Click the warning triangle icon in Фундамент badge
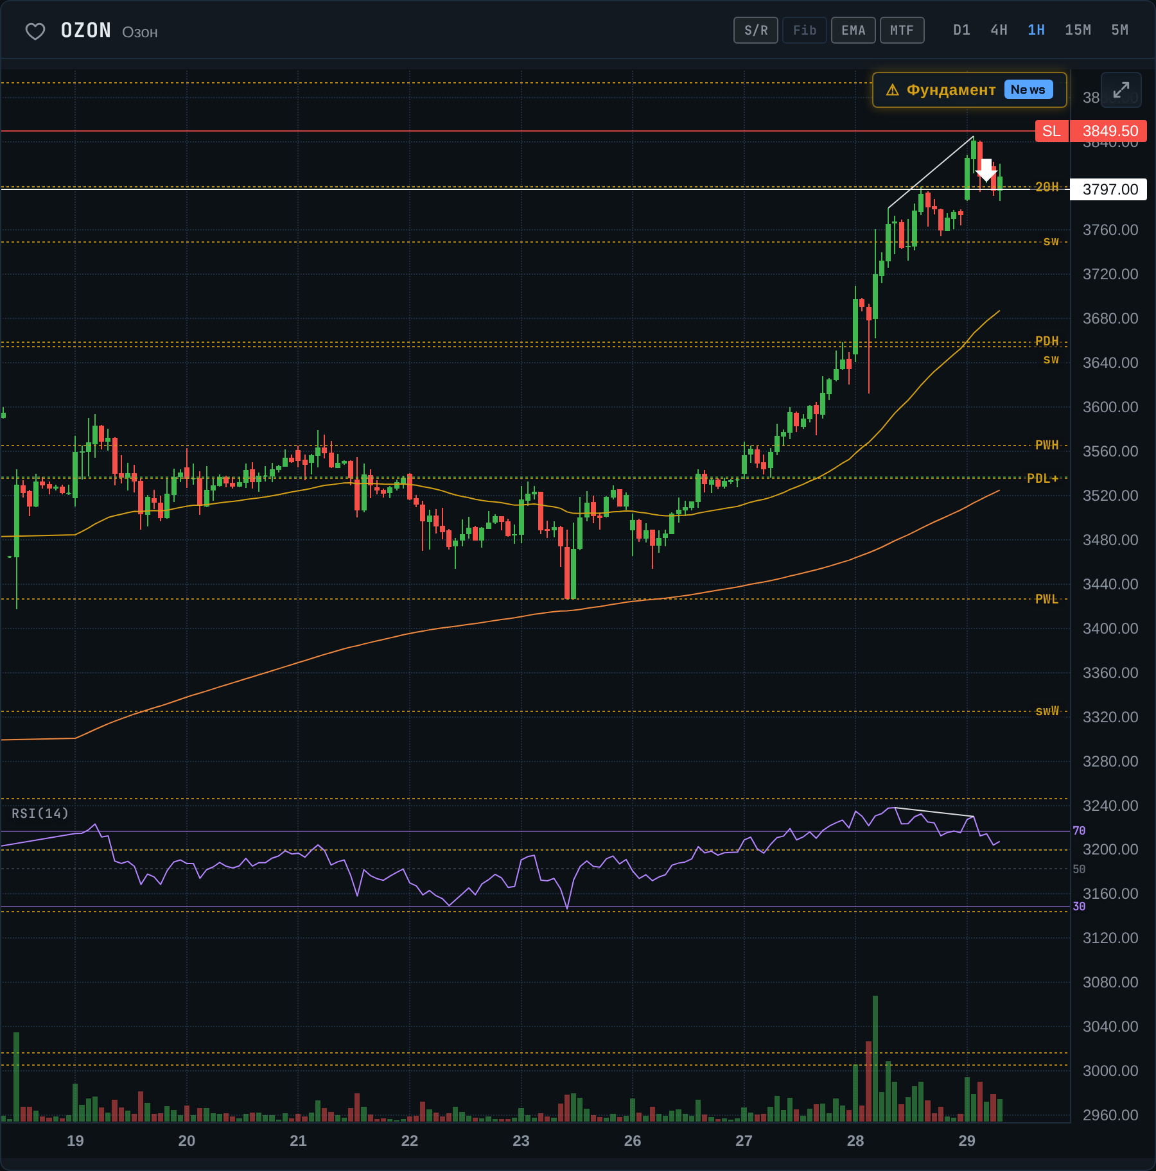The width and height of the screenshot is (1156, 1171). (893, 90)
